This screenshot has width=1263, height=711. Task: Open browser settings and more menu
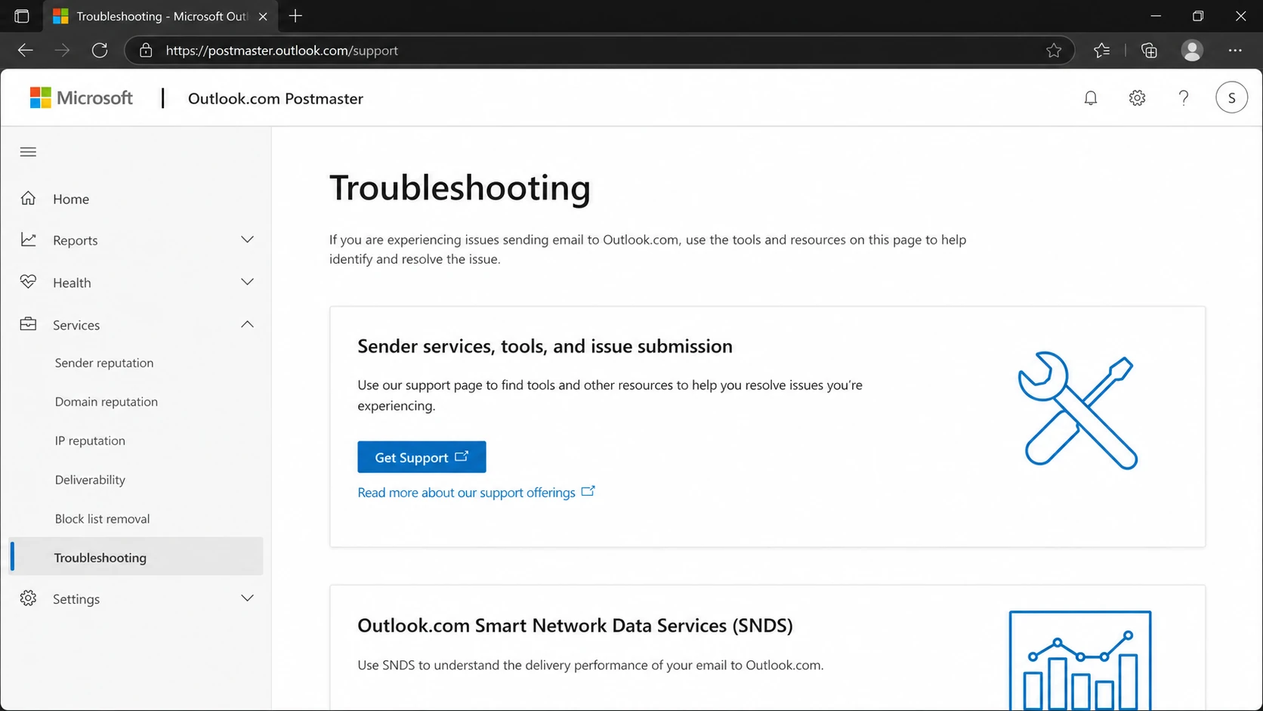click(x=1235, y=51)
